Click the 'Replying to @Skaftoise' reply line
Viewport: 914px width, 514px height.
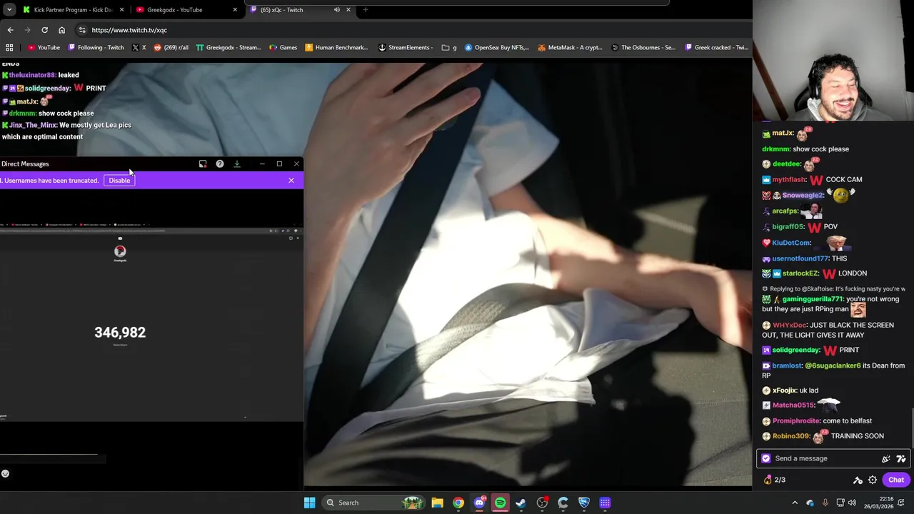pos(833,289)
